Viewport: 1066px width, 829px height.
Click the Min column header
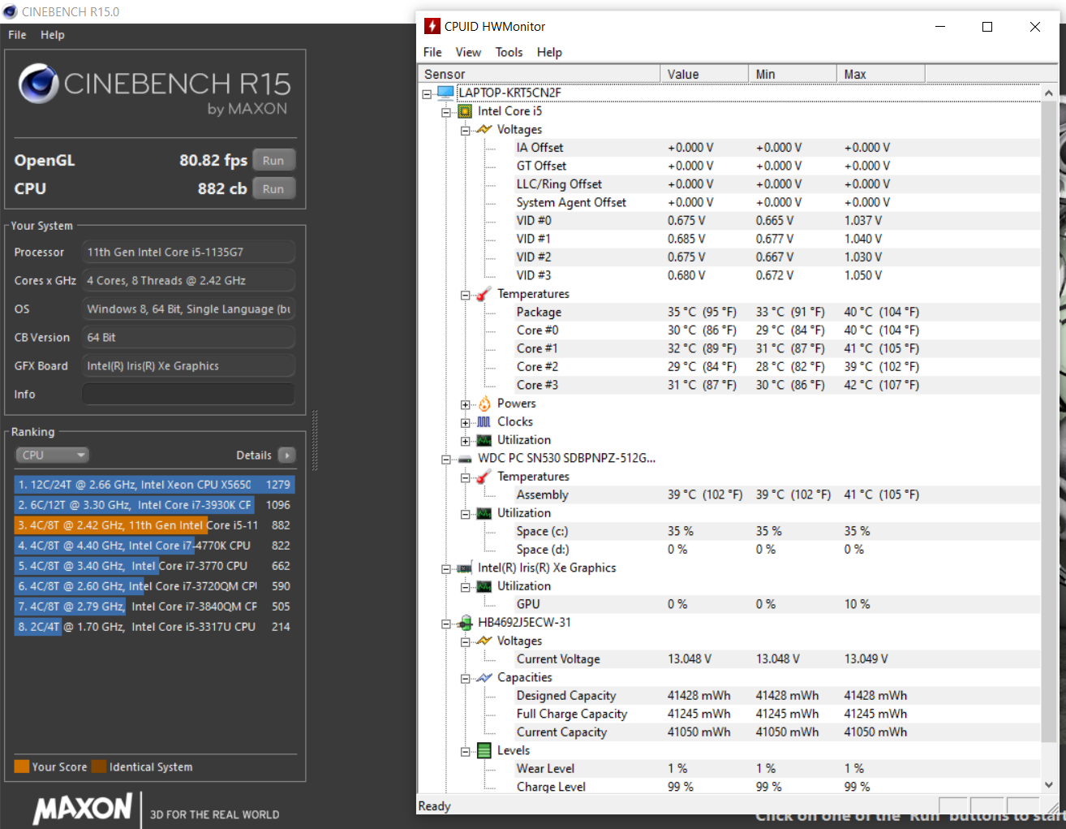click(x=793, y=74)
